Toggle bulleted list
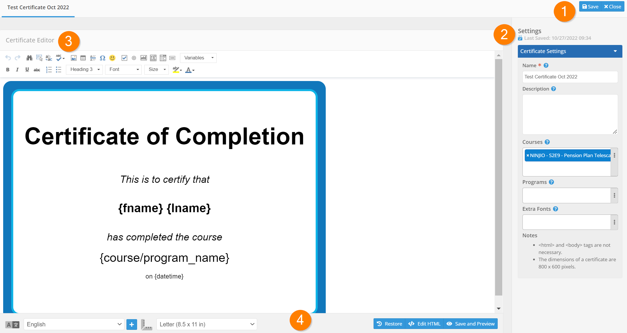 pos(58,69)
